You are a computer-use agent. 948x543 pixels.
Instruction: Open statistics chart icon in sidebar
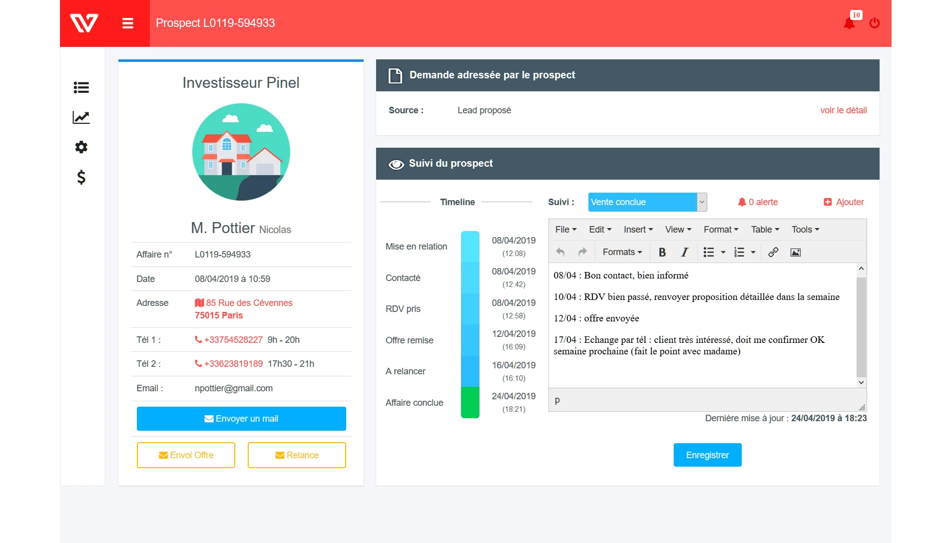[81, 117]
